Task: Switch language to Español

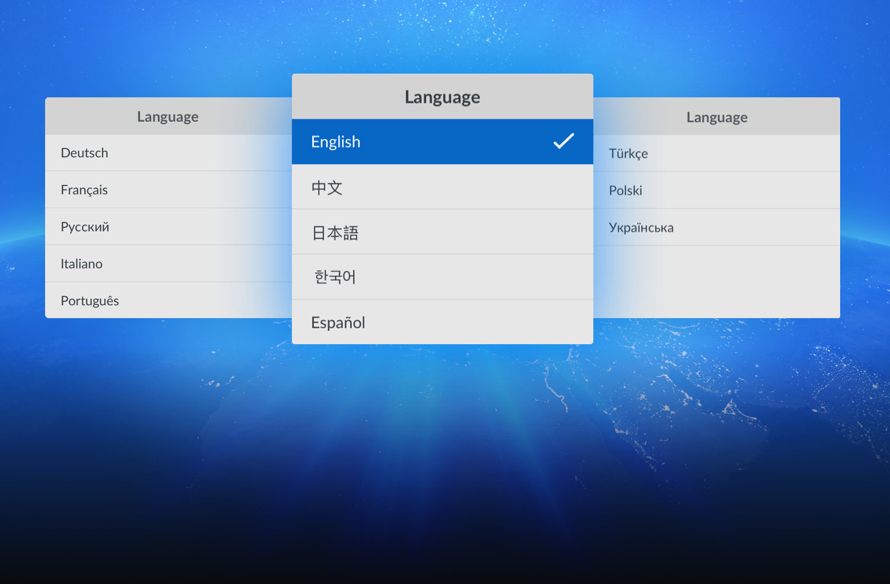Action: (x=338, y=322)
